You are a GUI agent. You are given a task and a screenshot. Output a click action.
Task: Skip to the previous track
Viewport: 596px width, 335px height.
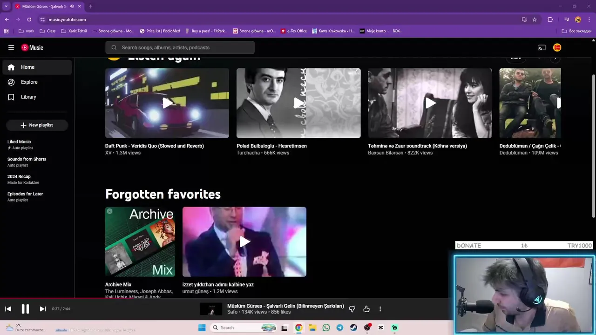tap(8, 309)
